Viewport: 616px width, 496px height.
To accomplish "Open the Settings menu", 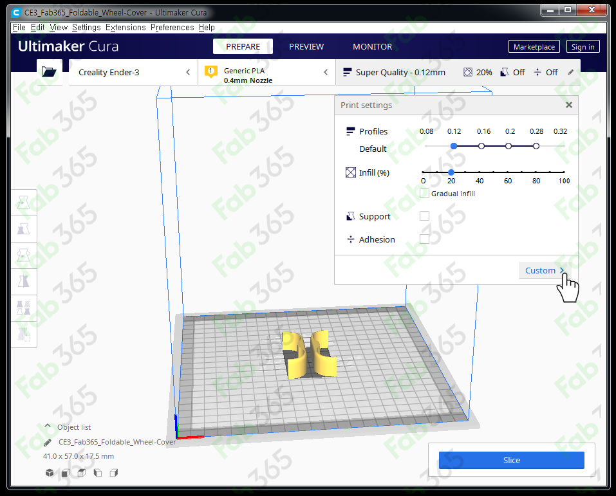I will [86, 28].
